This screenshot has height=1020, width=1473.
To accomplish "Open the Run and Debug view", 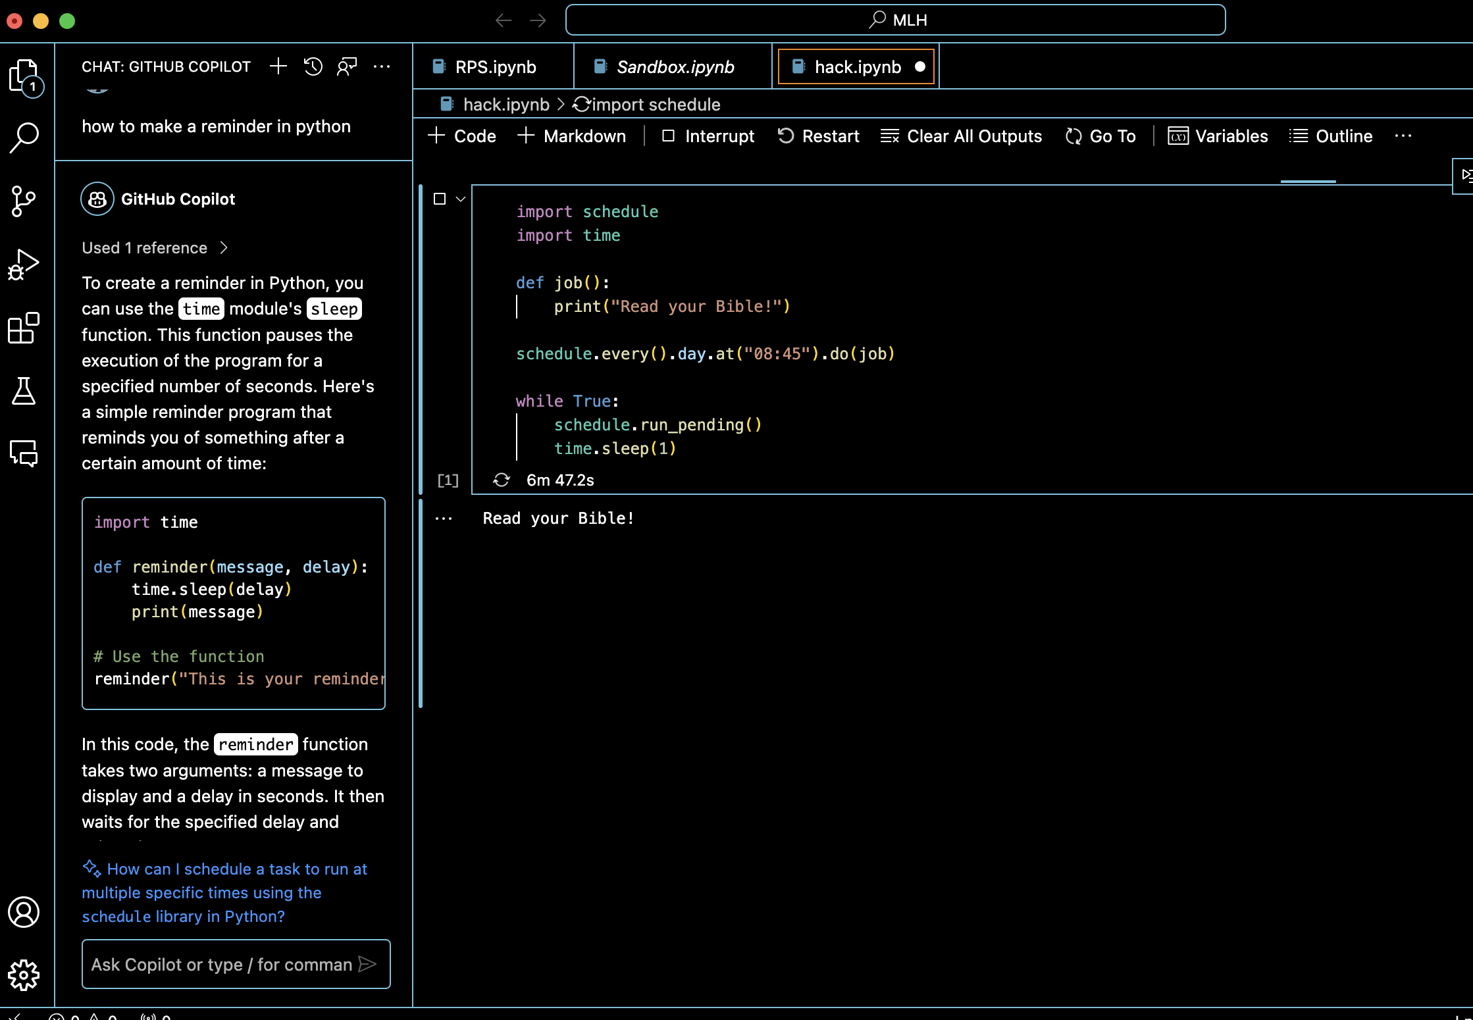I will (x=24, y=265).
